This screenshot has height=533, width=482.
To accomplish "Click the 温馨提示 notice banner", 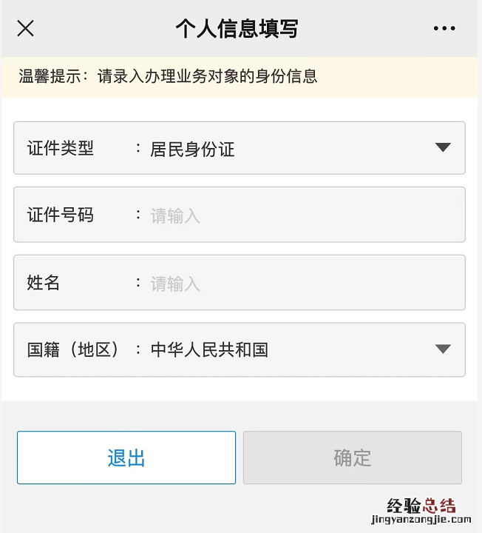I will [169, 76].
